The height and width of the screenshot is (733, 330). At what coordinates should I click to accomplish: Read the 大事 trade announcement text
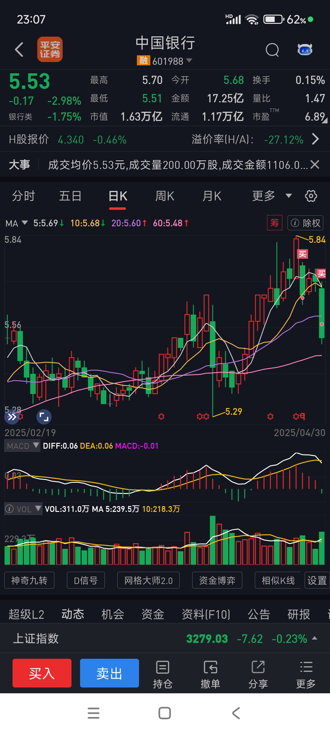coord(178,165)
